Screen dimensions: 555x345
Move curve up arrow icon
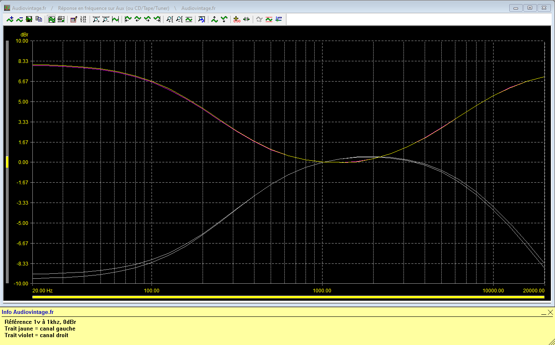(x=214, y=19)
